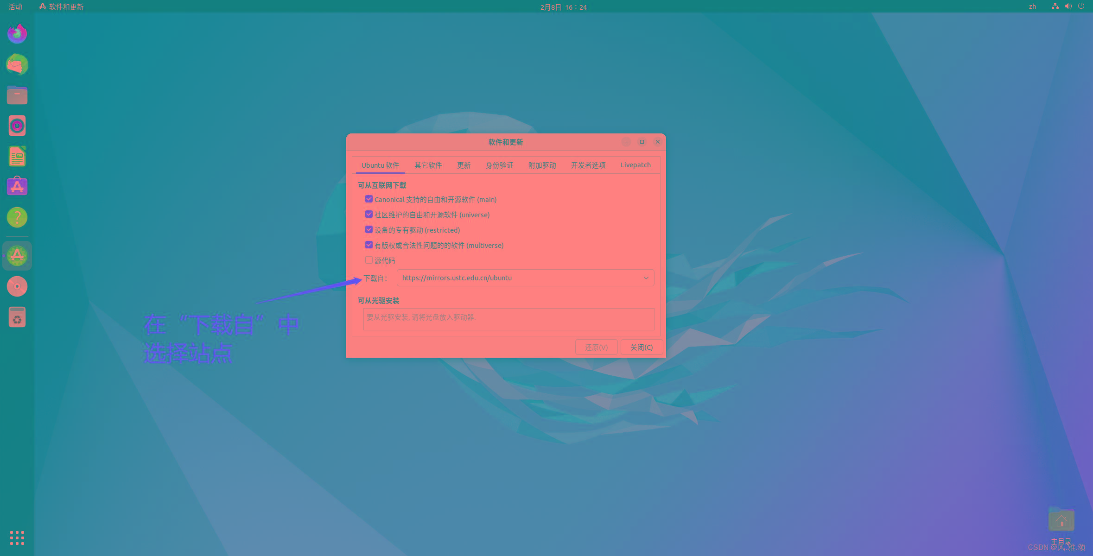Click the disc media icon in dock
The image size is (1093, 556).
coord(17,286)
